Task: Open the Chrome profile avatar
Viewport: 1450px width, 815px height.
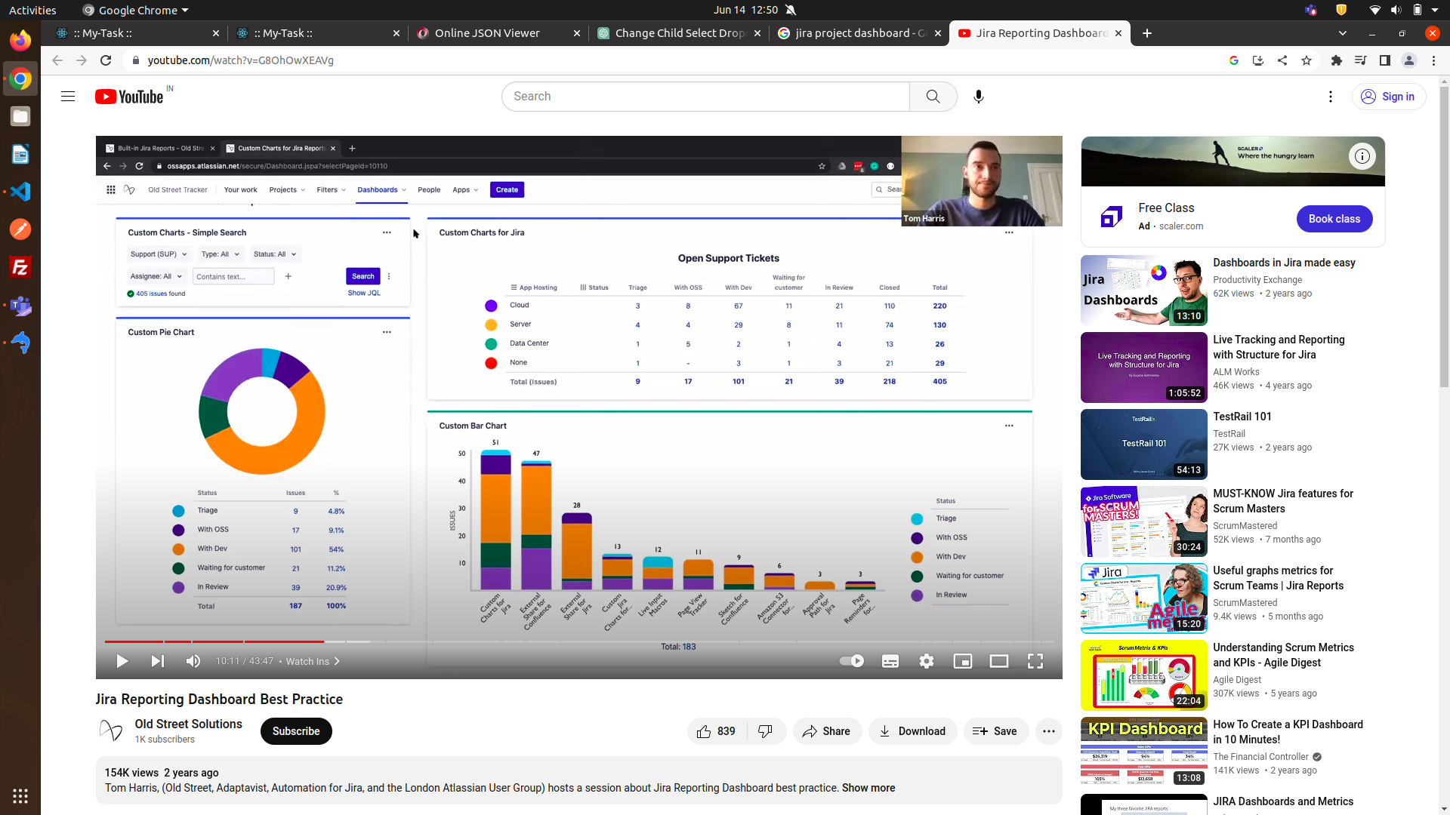Action: [1409, 60]
